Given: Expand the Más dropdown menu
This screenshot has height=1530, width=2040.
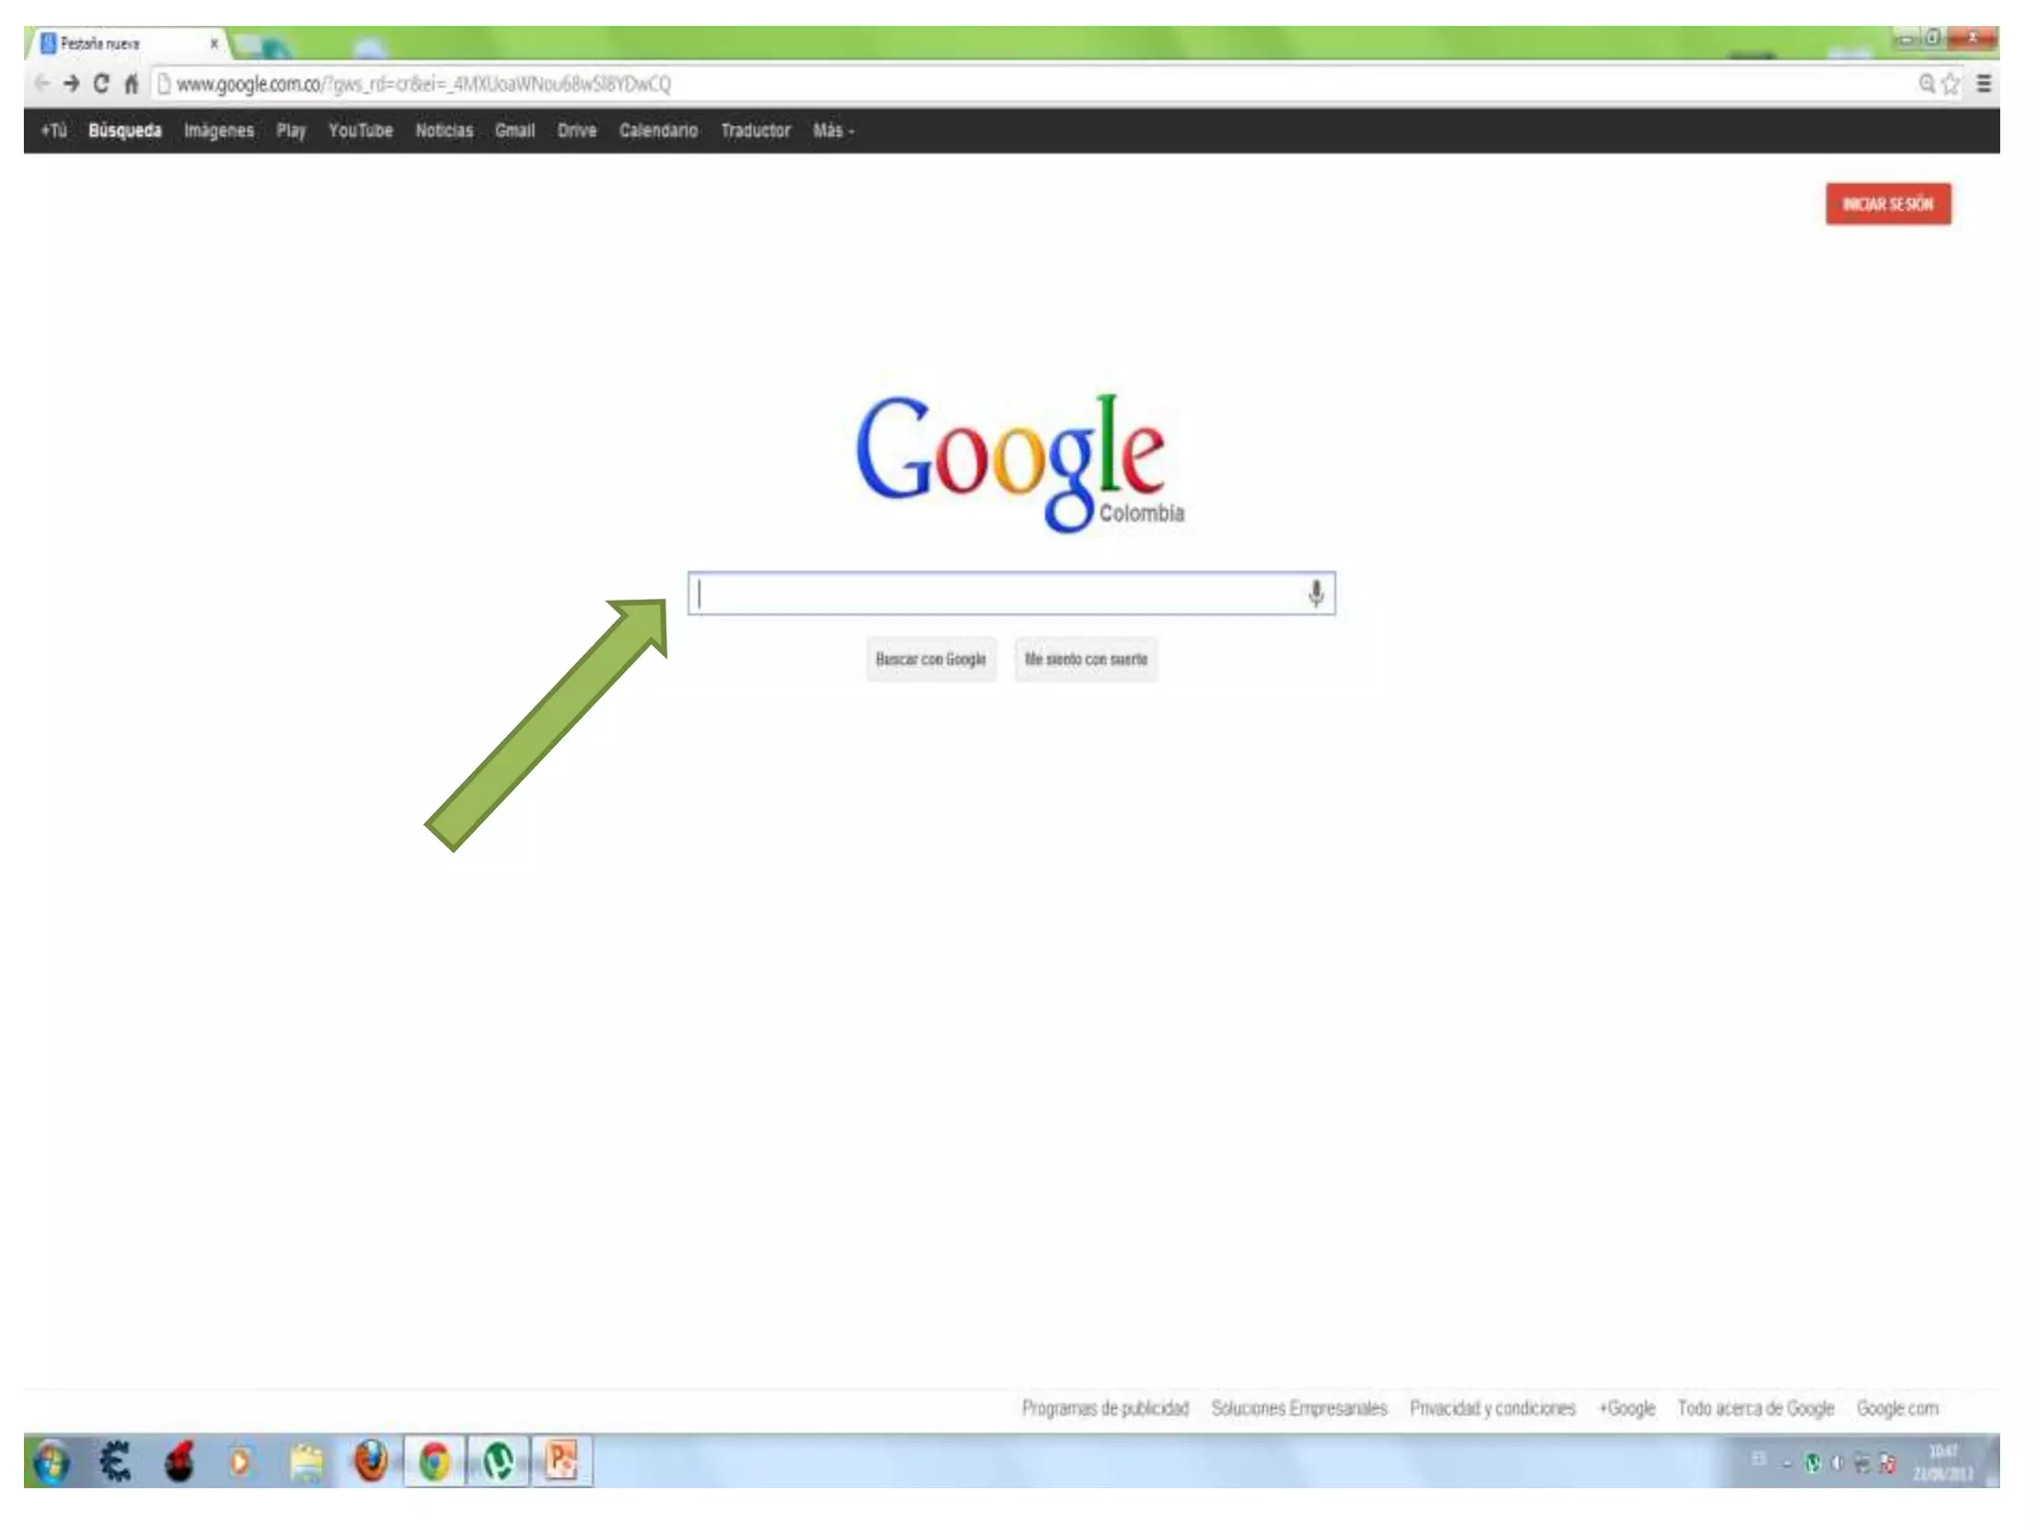Looking at the screenshot, I should tap(833, 130).
